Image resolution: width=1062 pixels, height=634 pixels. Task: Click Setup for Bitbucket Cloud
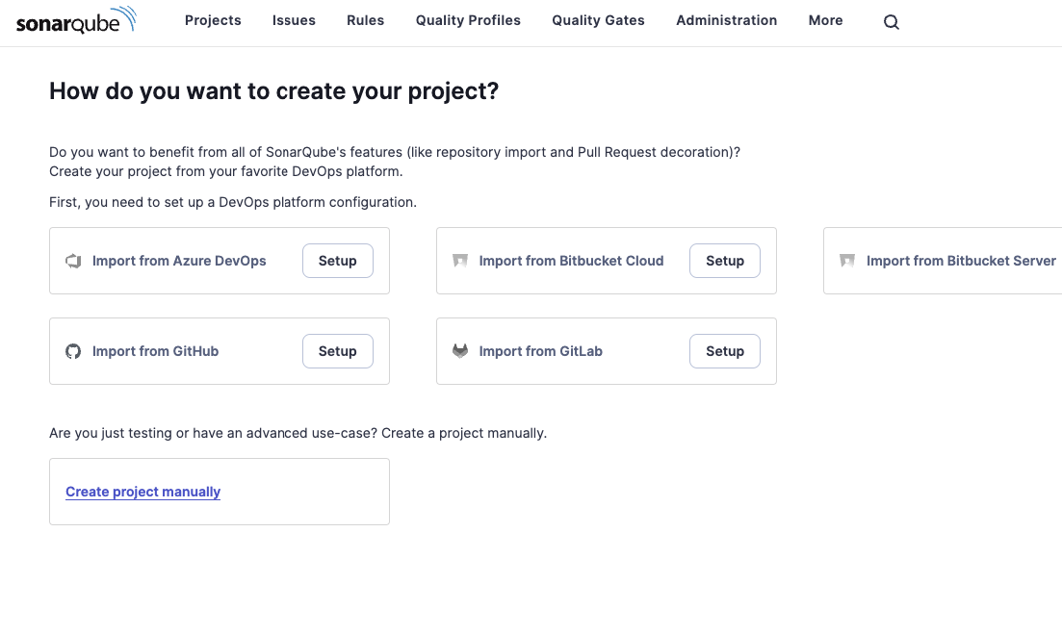725,261
